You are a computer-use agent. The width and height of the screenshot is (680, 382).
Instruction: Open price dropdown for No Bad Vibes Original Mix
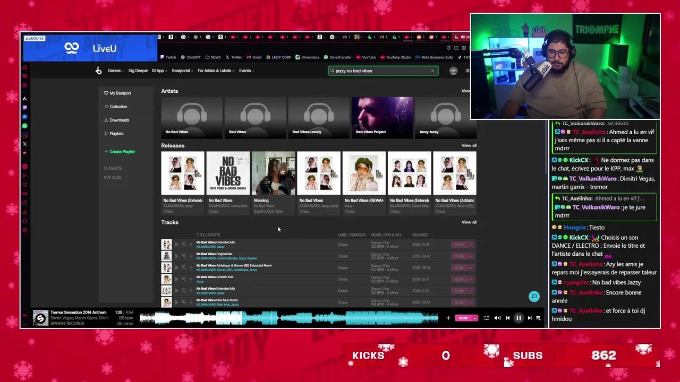[470, 256]
